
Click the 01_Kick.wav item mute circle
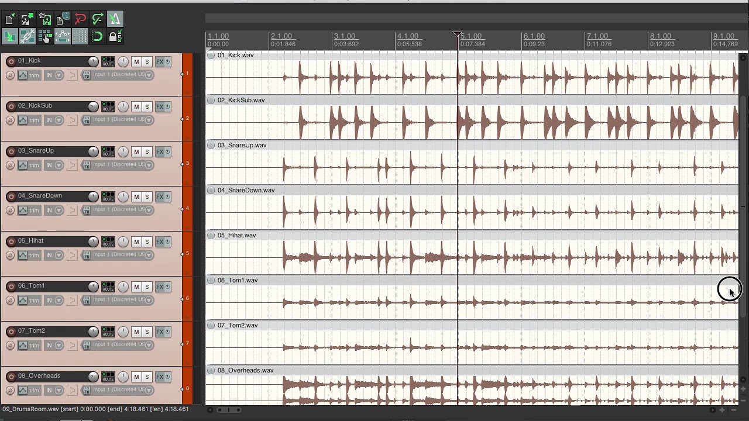click(x=211, y=55)
